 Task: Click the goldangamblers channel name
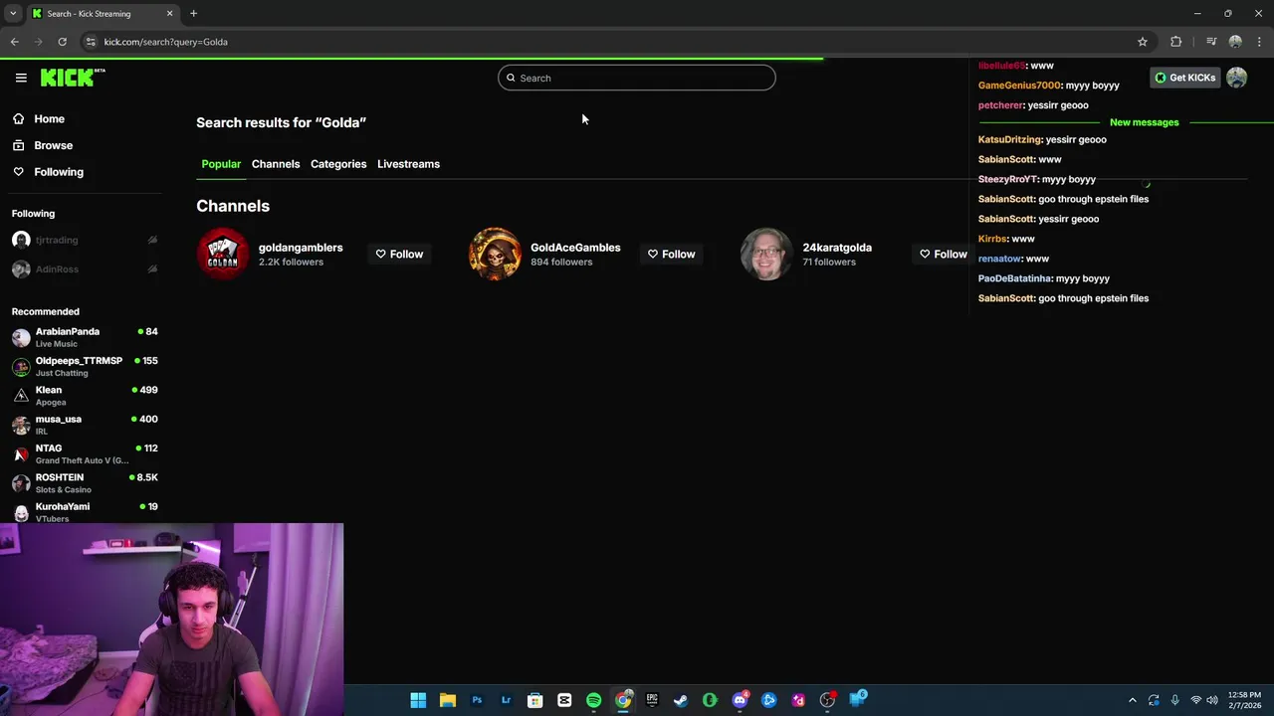click(301, 248)
